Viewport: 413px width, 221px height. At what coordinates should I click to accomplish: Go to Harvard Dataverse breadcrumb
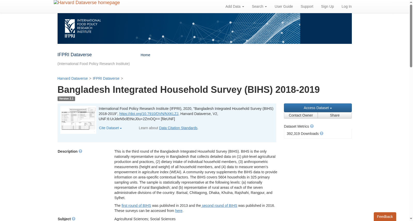(x=73, y=78)
